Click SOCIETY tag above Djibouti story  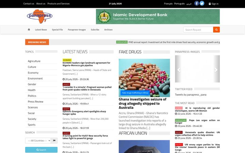tap(66, 109)
